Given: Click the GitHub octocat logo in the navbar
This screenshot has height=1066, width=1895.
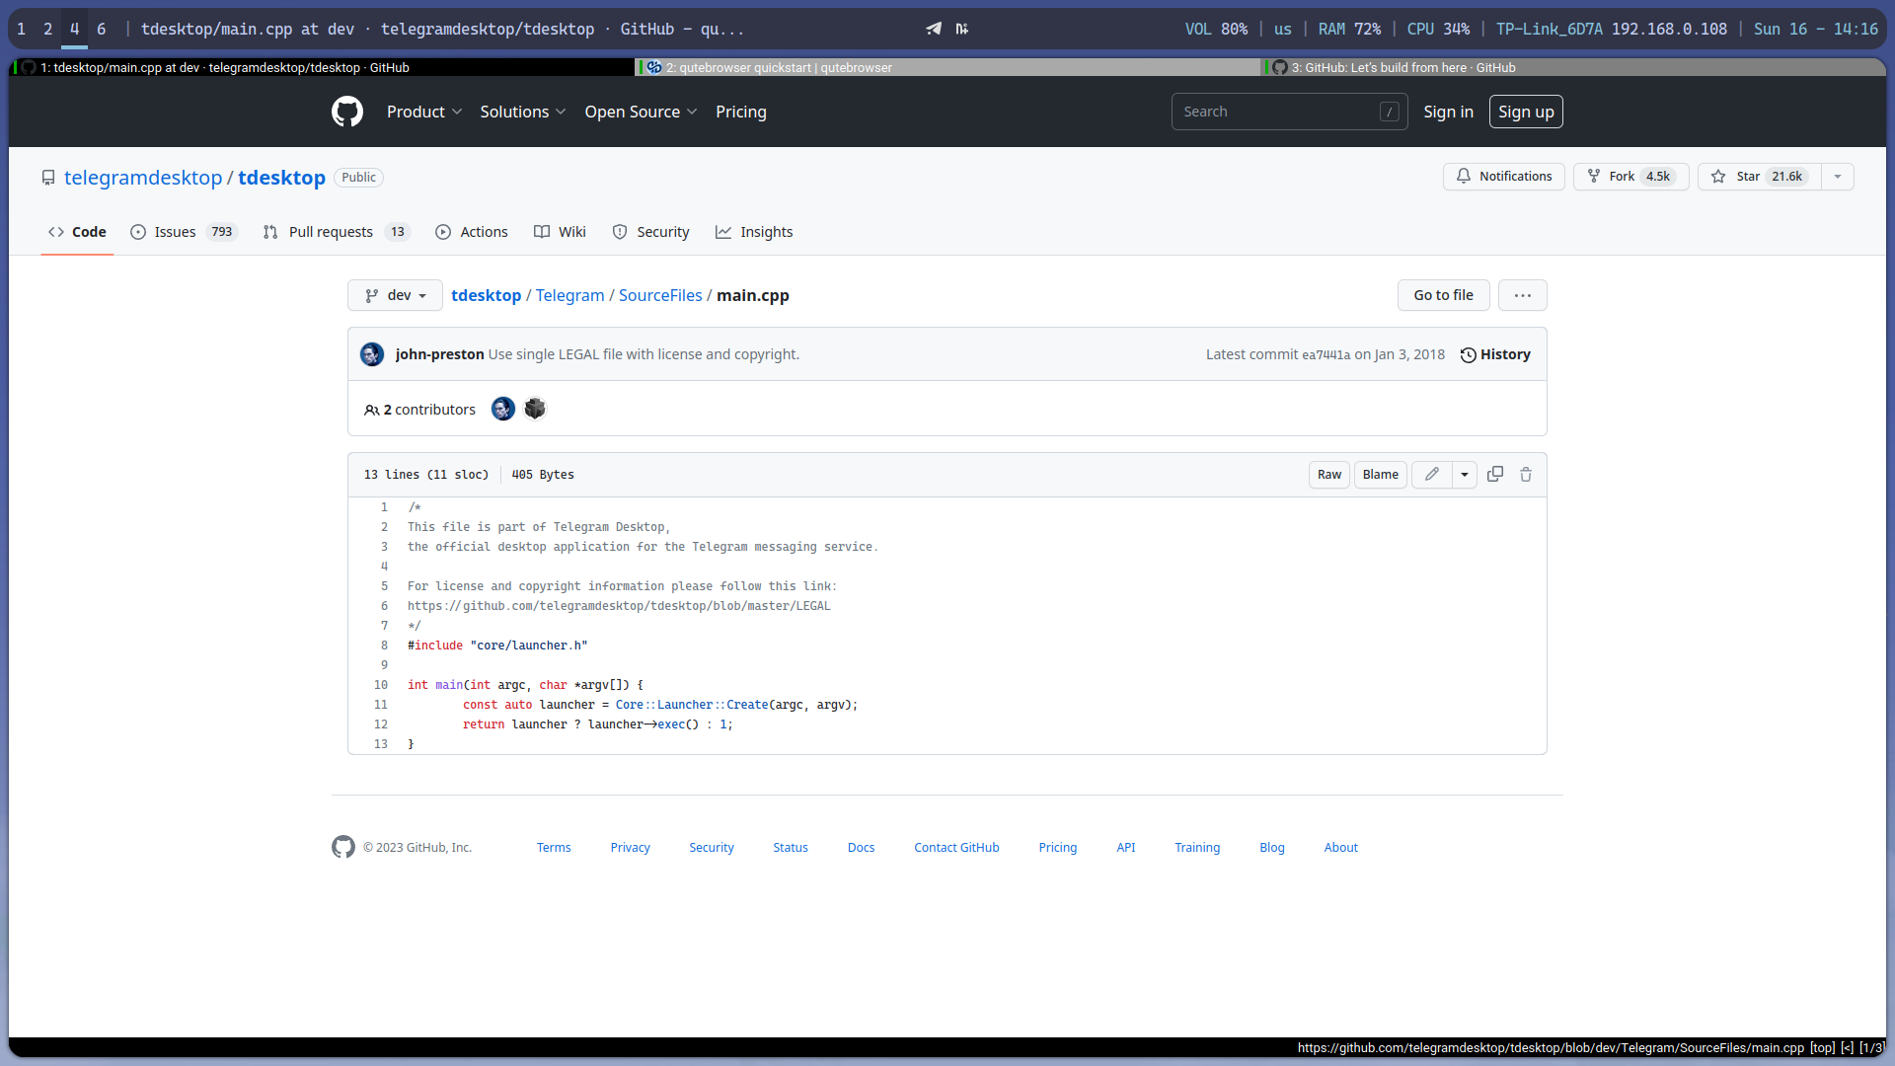Looking at the screenshot, I should point(346,112).
